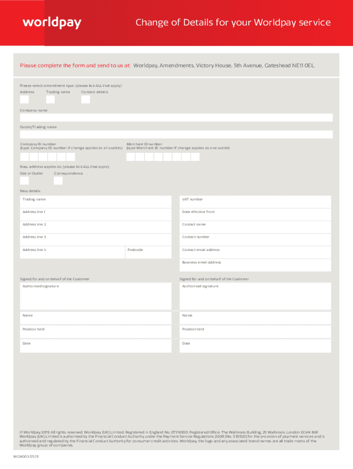This screenshot has width=353, height=469.
Task: Click the Worldpay logo in header
Action: 52,22
